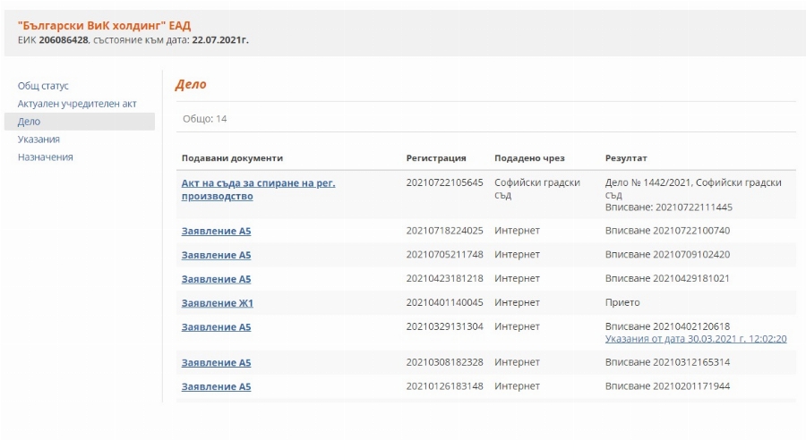Open Заявление А5 with registration 20210718224025

[216, 231]
